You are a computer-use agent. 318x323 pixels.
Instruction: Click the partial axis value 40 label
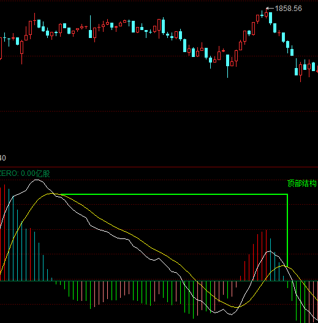point(3,158)
